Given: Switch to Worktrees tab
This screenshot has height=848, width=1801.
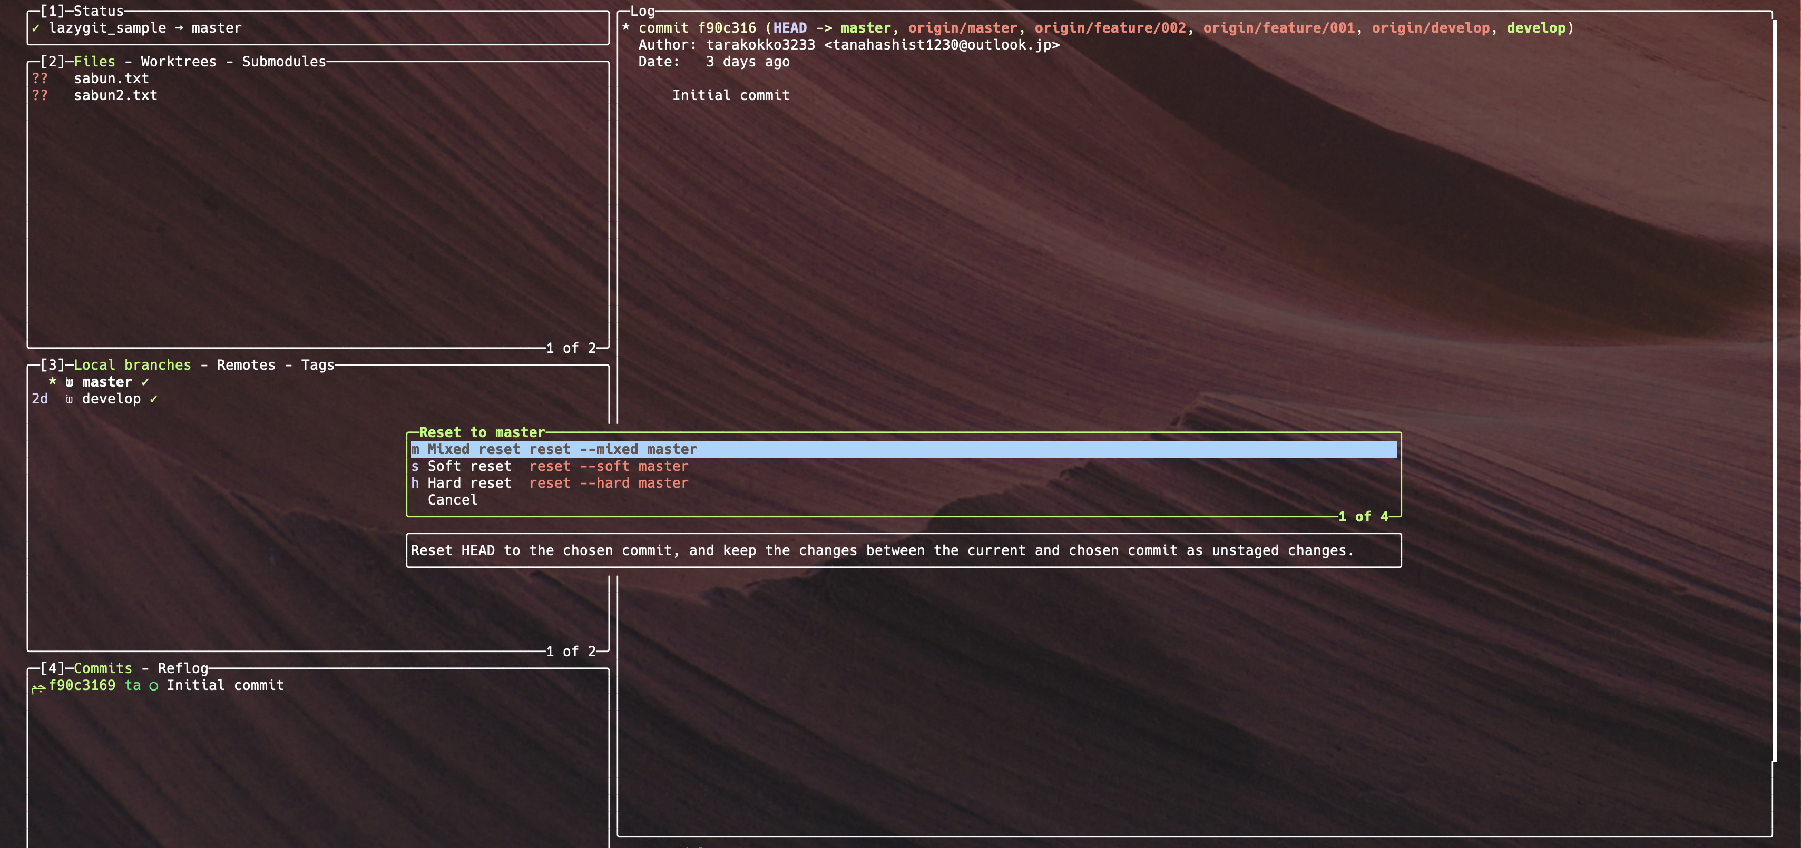Looking at the screenshot, I should pyautogui.click(x=178, y=62).
